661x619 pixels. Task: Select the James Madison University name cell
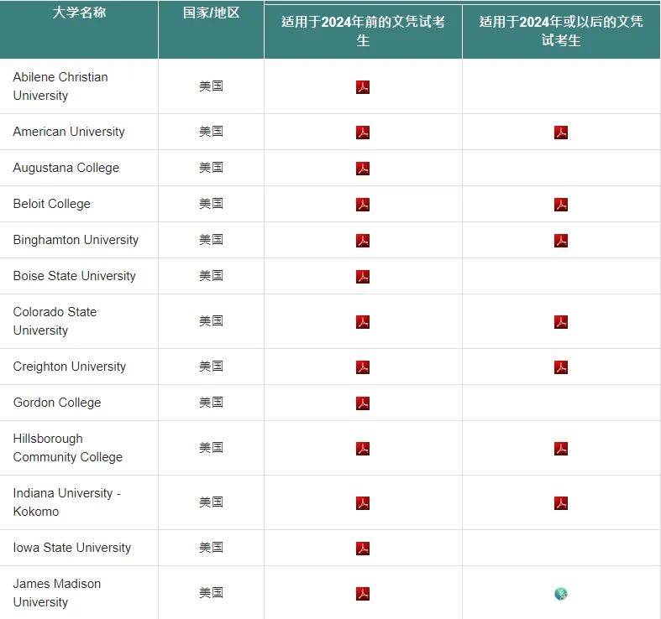tap(79, 593)
